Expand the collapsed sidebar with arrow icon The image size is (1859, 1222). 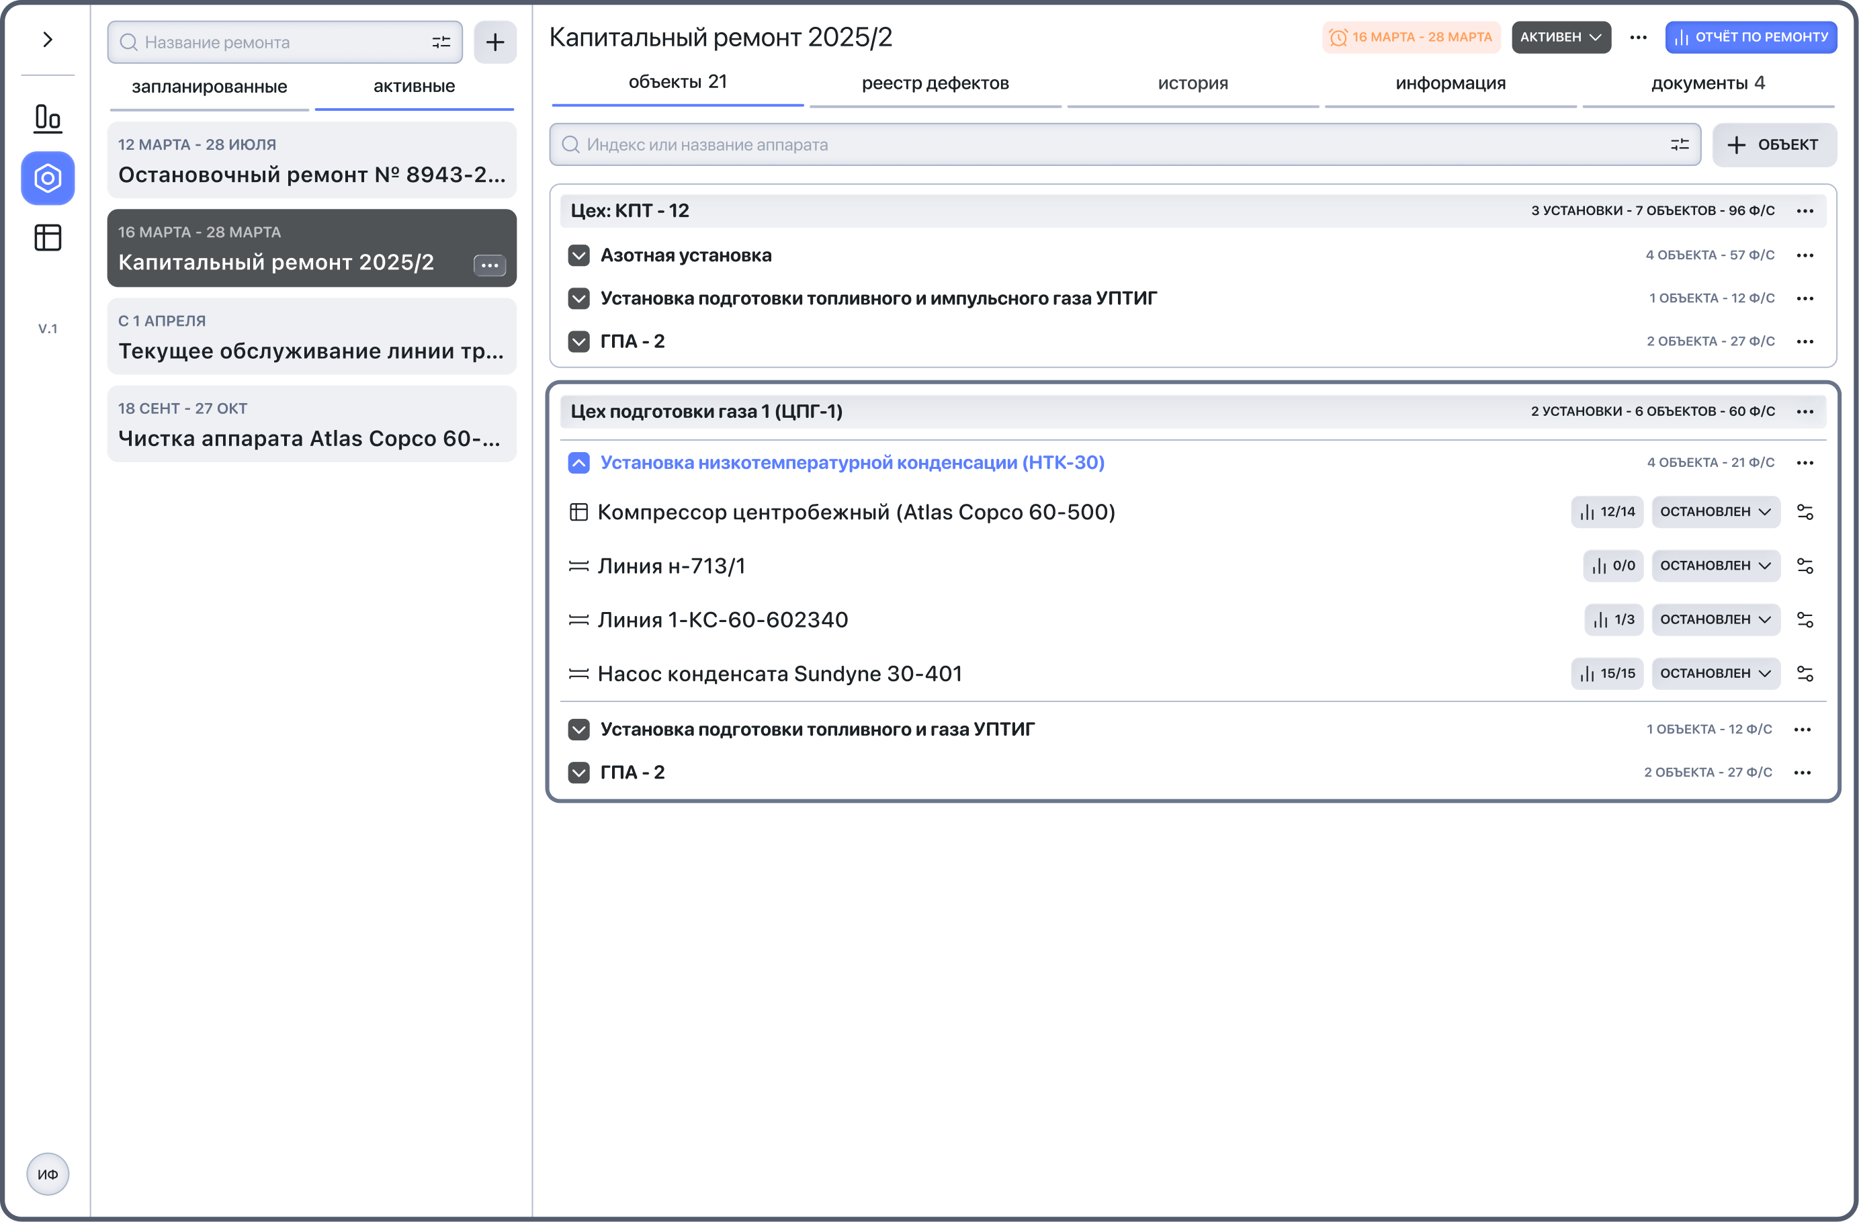[x=48, y=39]
